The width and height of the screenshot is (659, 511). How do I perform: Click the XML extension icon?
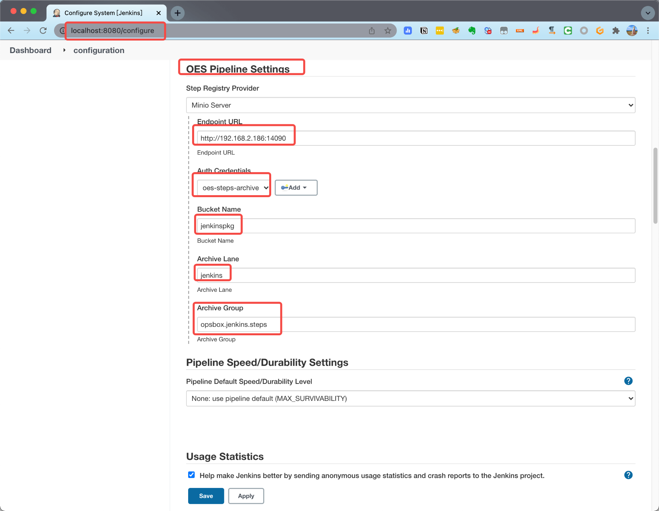click(x=520, y=31)
